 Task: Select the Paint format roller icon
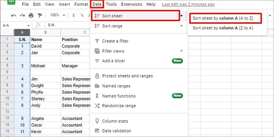click(x=40, y=16)
